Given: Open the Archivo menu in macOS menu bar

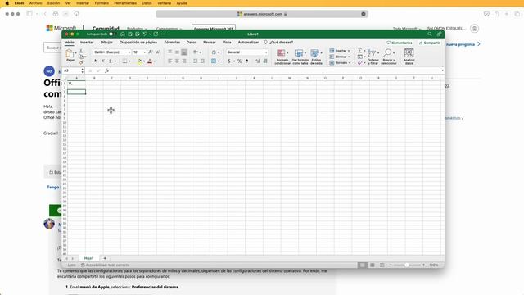Looking at the screenshot, I should click(36, 3).
